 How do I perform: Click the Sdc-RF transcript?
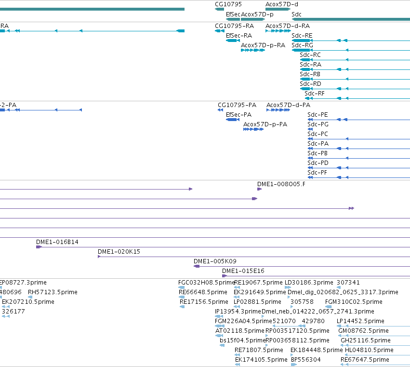tap(357, 98)
